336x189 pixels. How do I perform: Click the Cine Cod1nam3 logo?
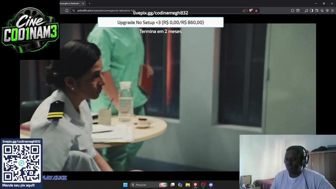pyautogui.click(x=30, y=30)
